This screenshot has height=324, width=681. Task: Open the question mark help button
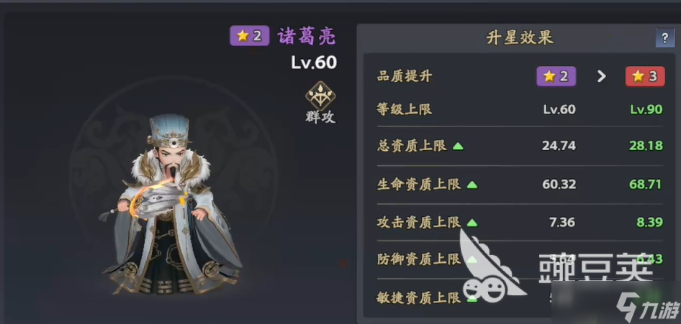[x=664, y=39]
